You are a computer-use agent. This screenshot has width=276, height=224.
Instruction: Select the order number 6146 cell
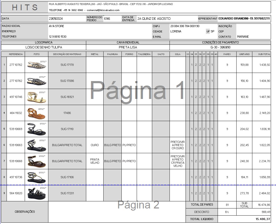click(x=112, y=19)
